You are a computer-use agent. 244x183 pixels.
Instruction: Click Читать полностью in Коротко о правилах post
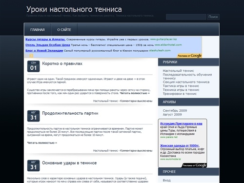pos(135,93)
